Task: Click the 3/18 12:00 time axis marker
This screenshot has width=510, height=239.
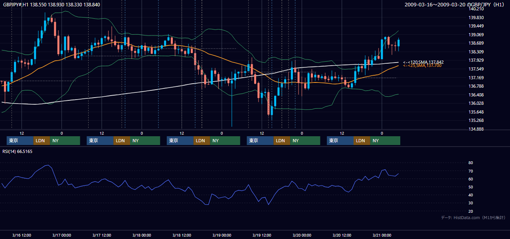Action: [182, 235]
